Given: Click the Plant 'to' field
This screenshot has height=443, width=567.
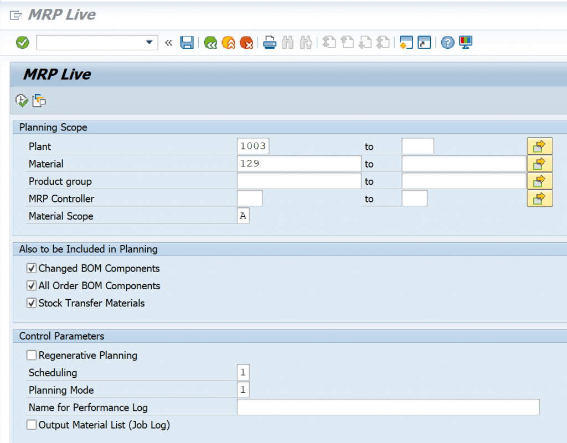Looking at the screenshot, I should 417,146.
